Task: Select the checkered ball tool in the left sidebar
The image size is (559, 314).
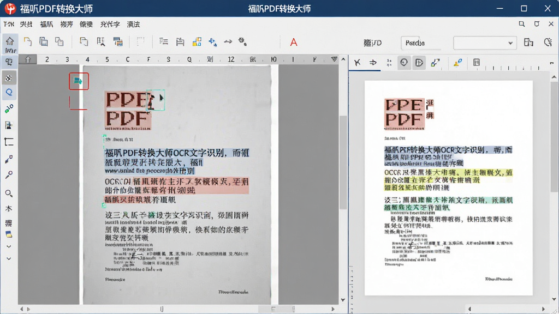Action: [x=9, y=77]
